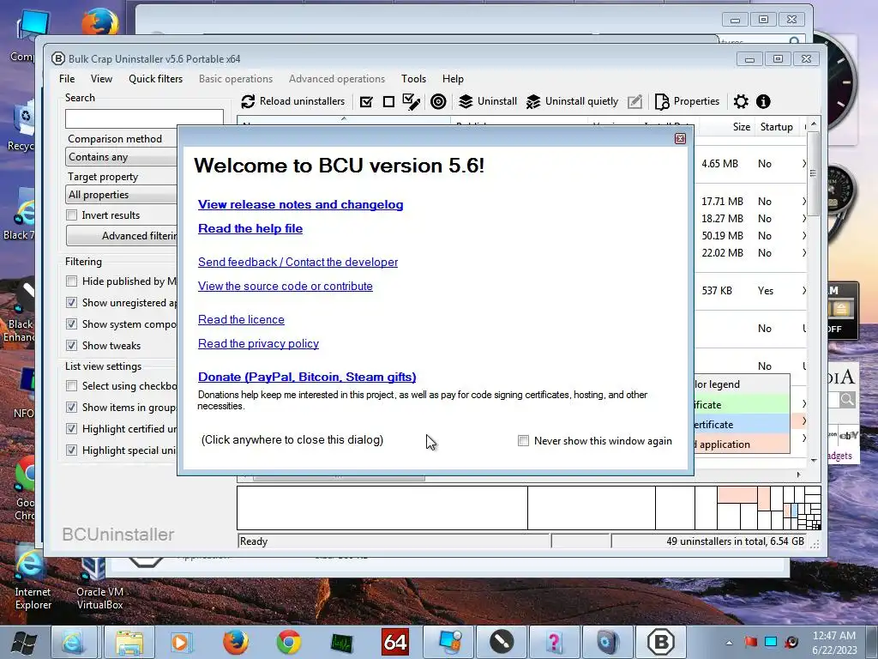Viewport: 878px width, 659px height.
Task: Open Target property All properties dropdown
Action: click(x=122, y=195)
